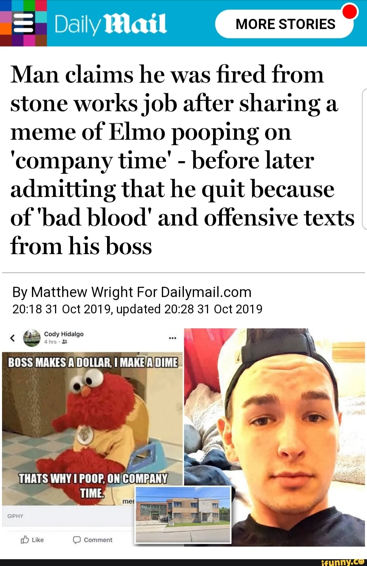Grab the side panel handle at right edge

tap(364, 159)
